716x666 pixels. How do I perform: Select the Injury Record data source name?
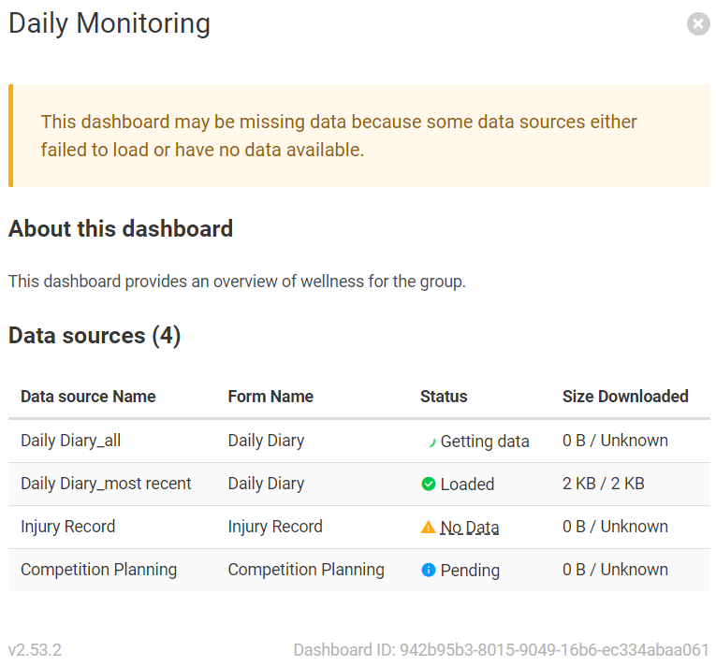68,527
